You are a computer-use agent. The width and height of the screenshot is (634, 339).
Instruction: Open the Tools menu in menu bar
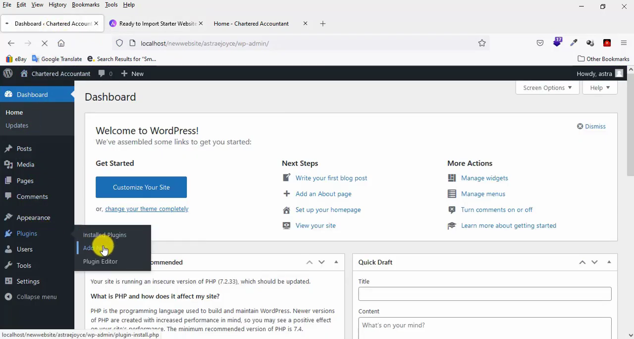pos(111,4)
